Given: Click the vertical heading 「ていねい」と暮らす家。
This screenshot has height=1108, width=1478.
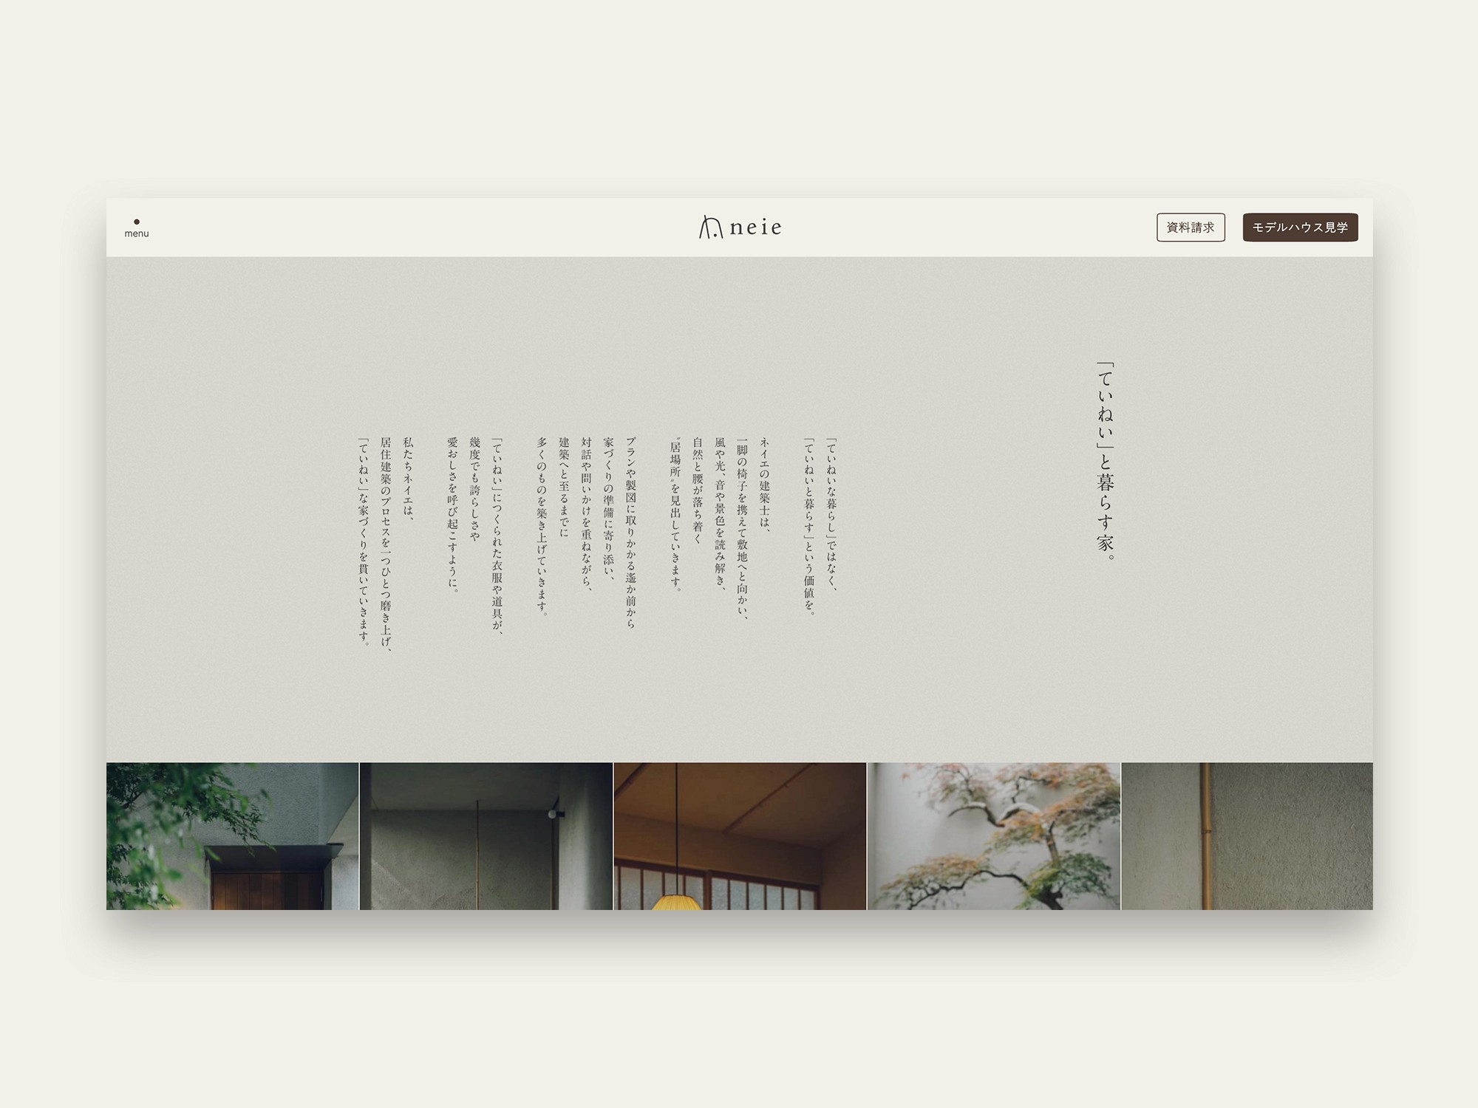Looking at the screenshot, I should pos(1106,461).
